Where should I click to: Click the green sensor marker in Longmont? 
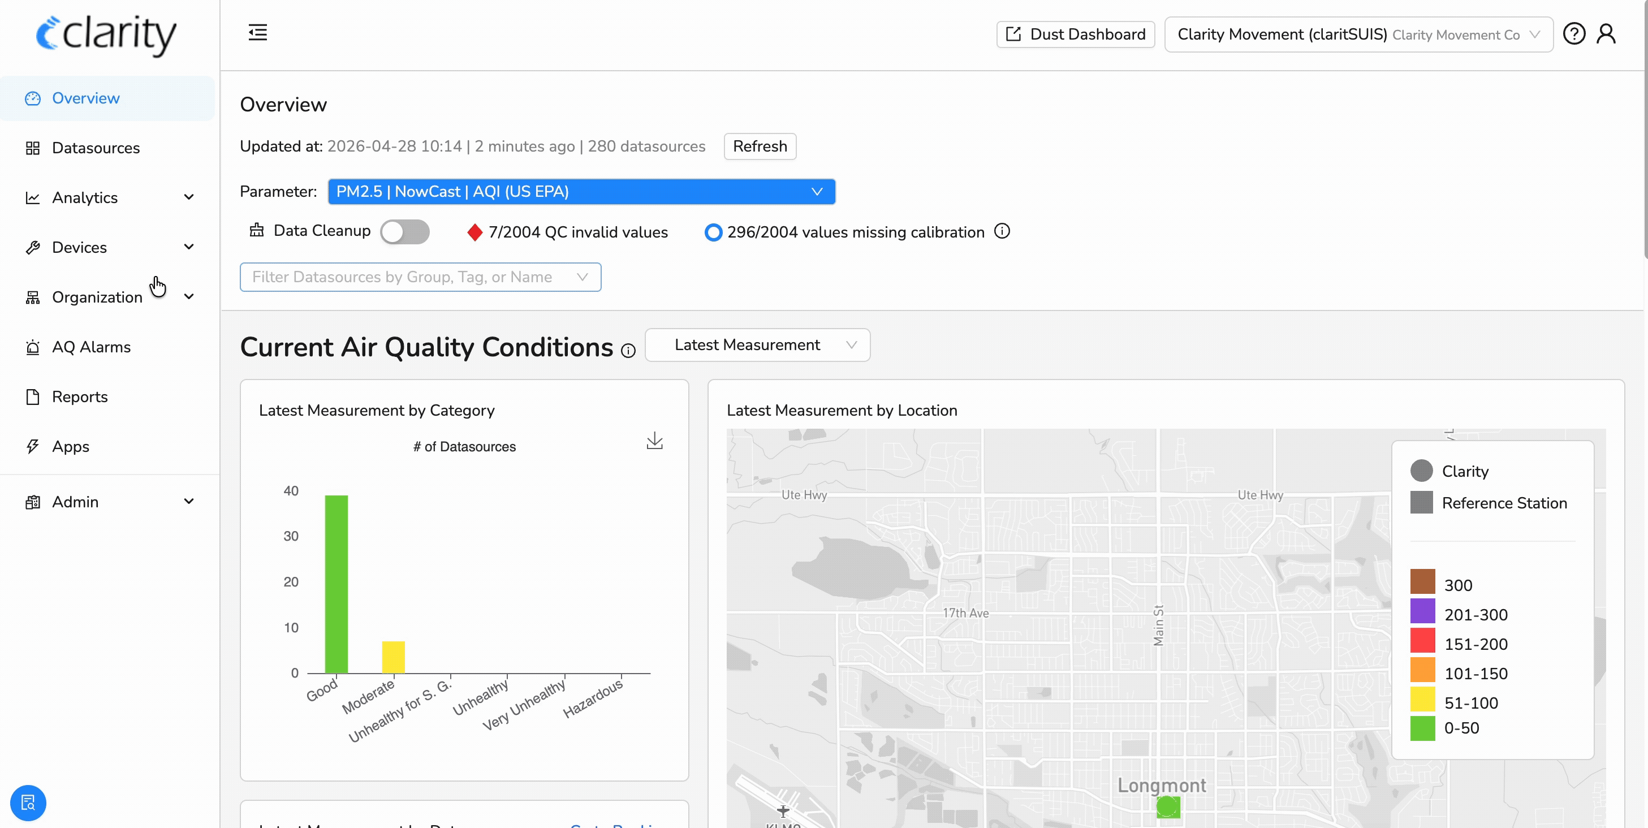point(1168,807)
